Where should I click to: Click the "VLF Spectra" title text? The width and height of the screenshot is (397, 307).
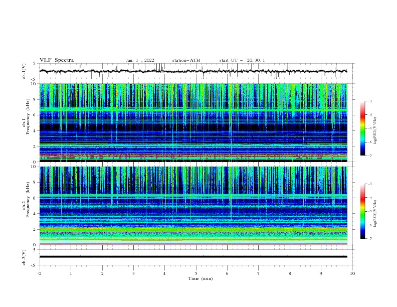[57, 60]
